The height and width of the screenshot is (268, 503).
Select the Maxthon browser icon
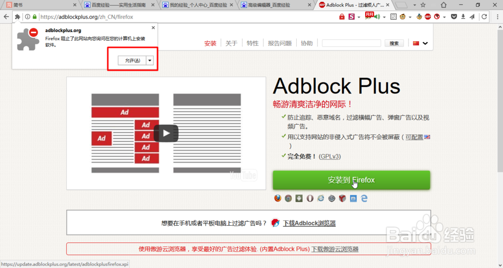[353, 199]
